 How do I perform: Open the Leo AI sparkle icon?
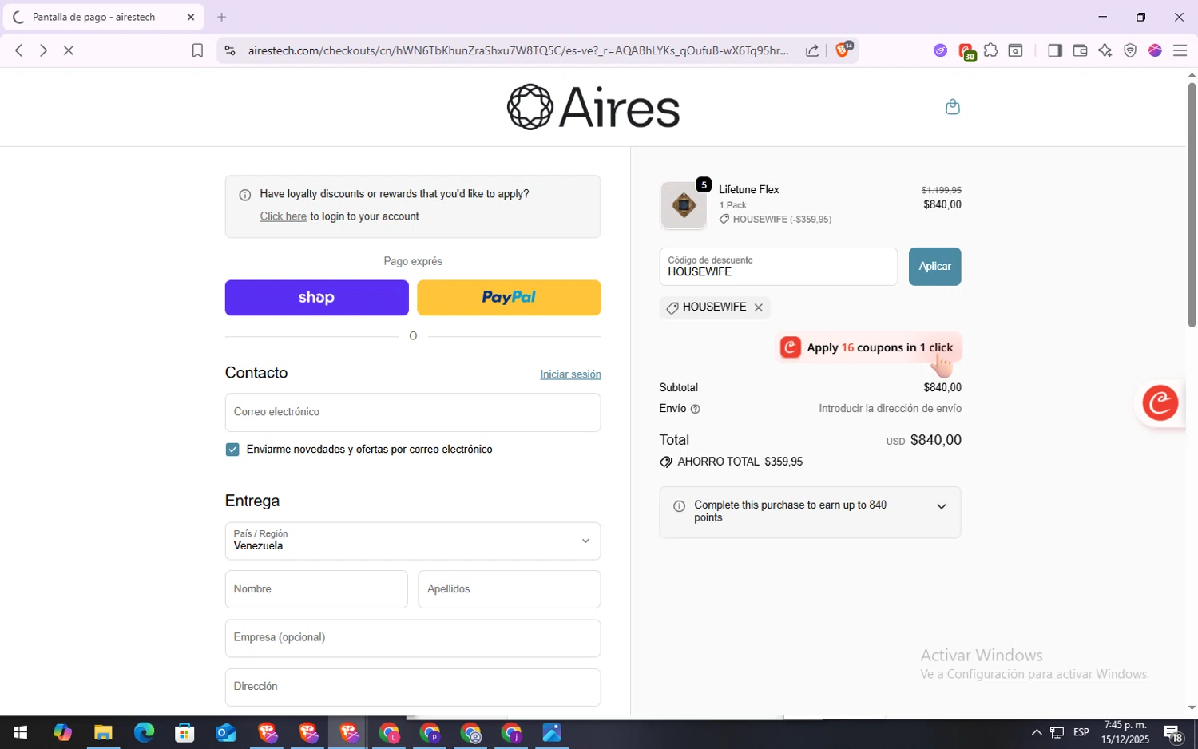tap(1105, 50)
